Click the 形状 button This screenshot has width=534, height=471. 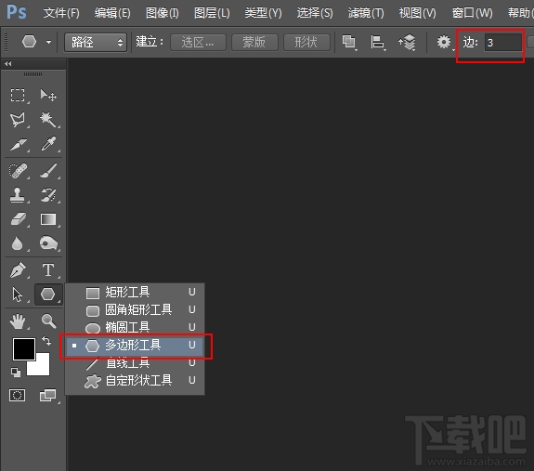[306, 42]
